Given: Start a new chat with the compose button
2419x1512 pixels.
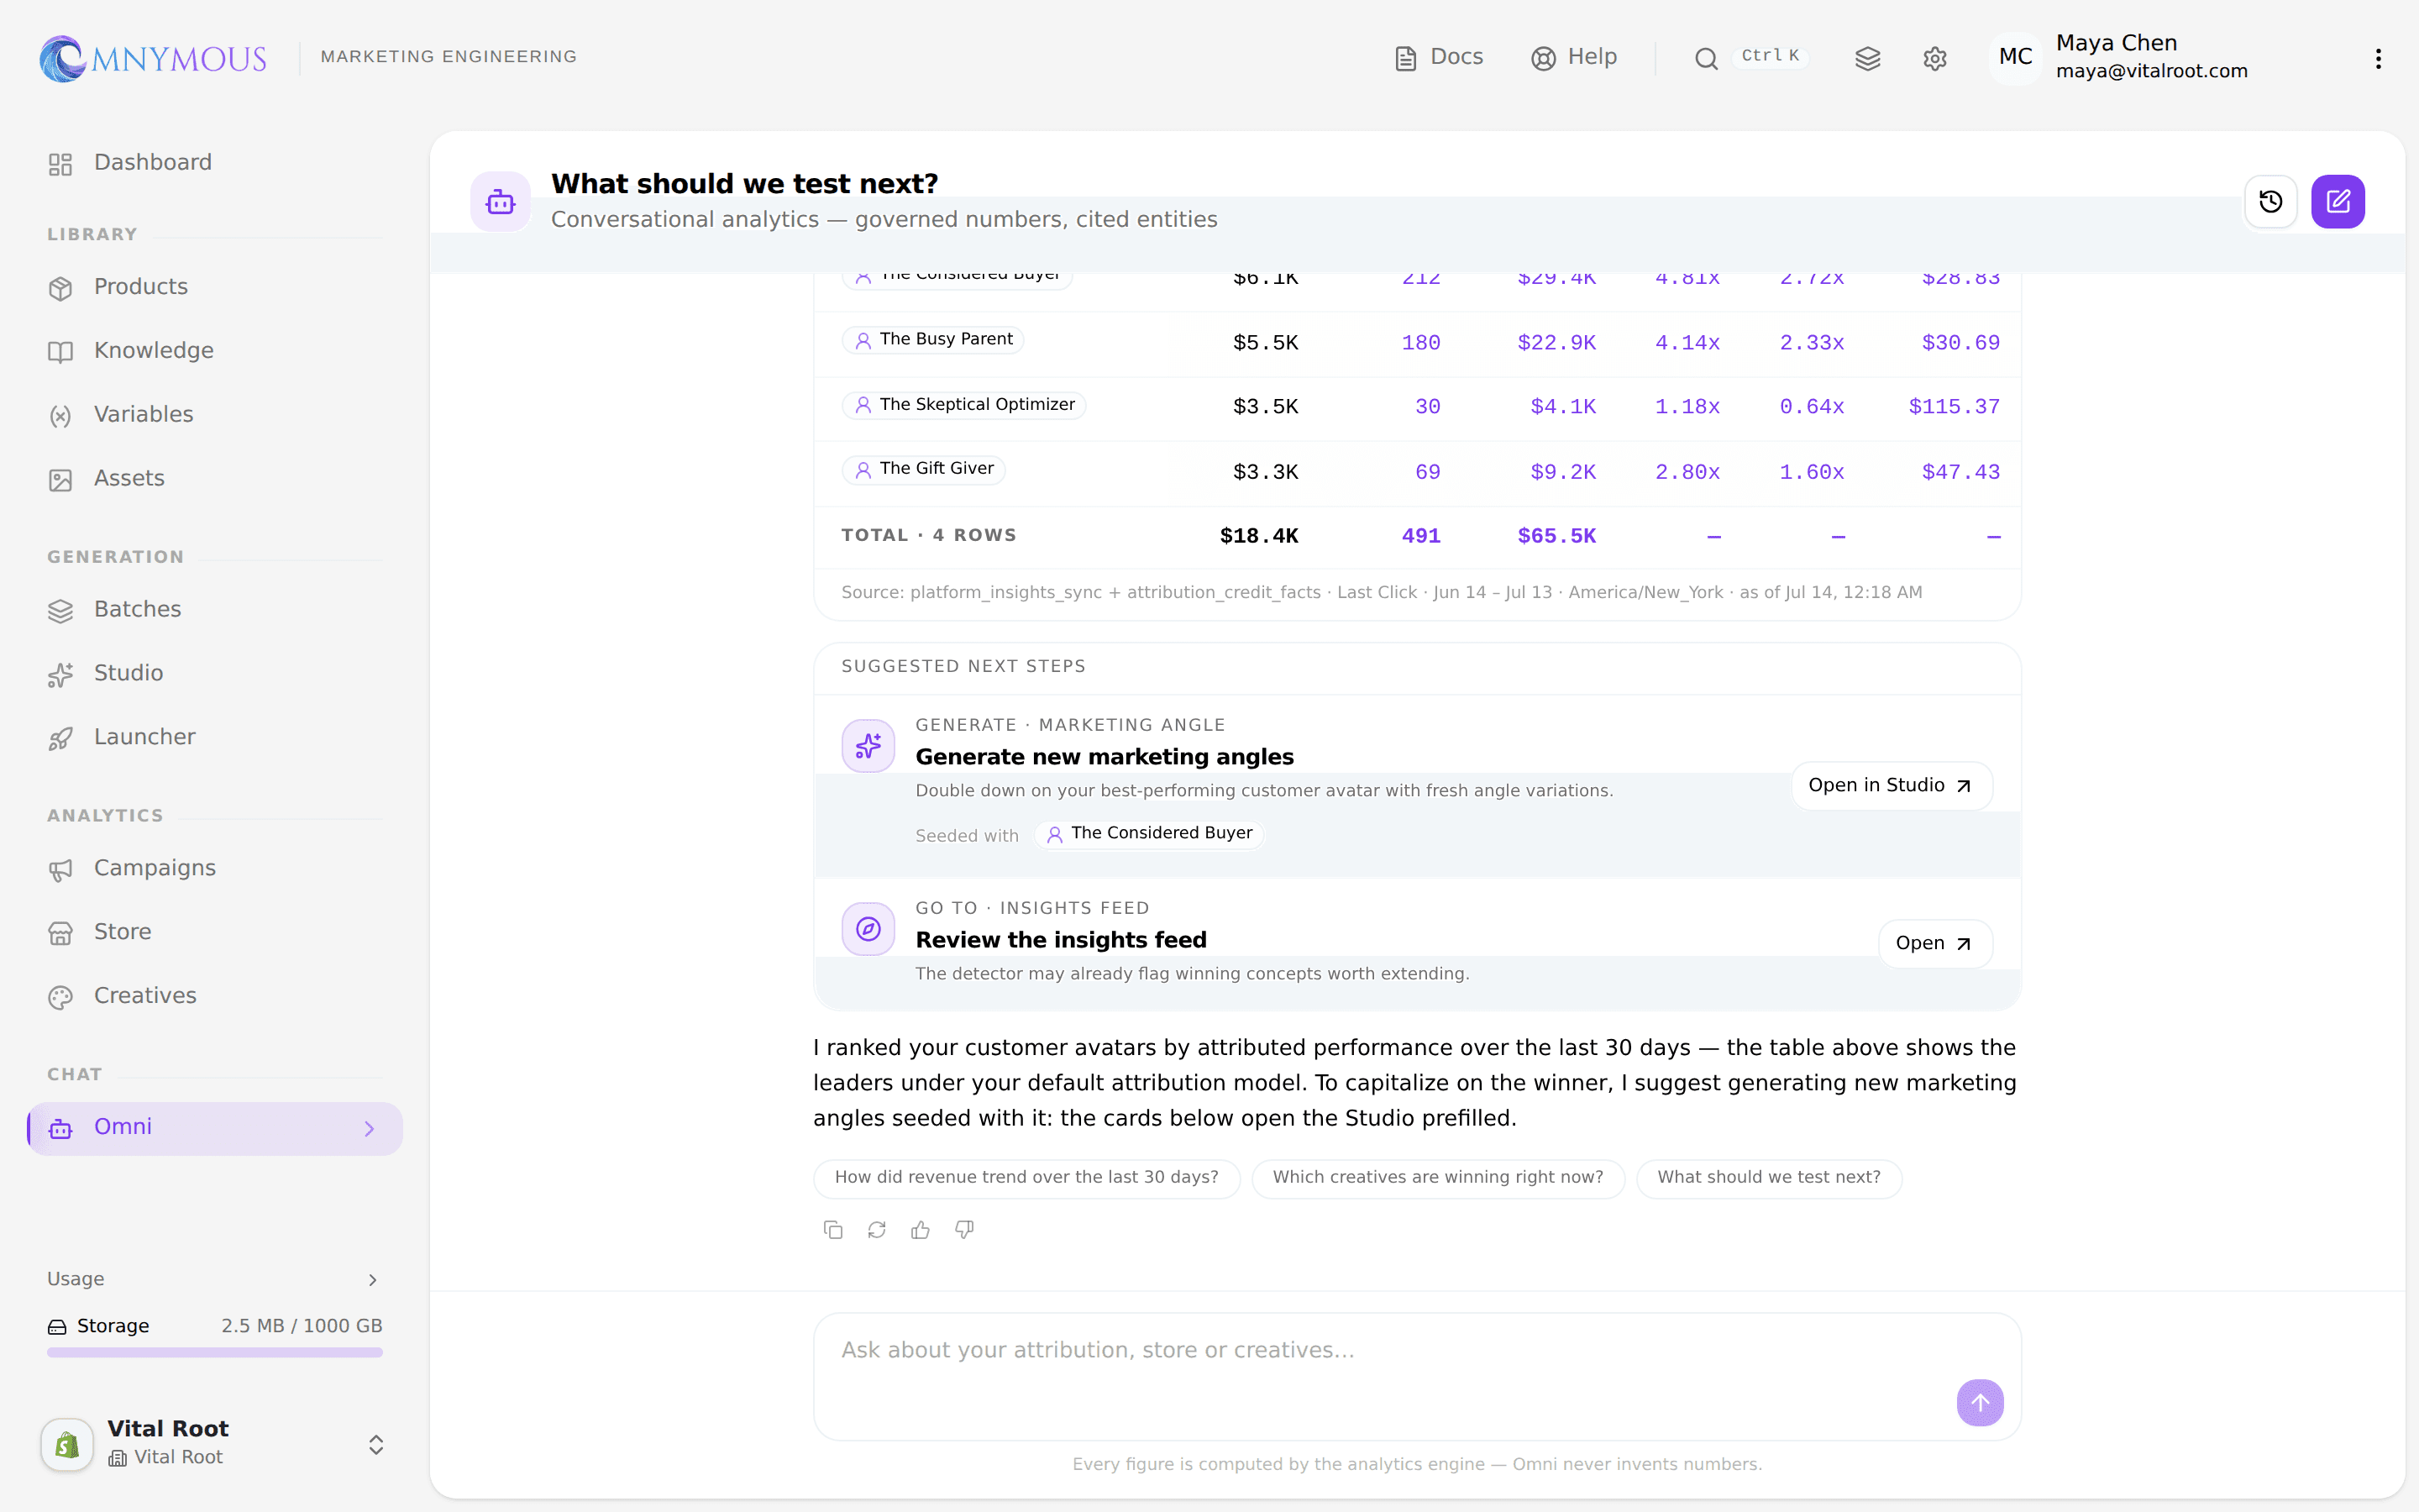Looking at the screenshot, I should click(2337, 202).
